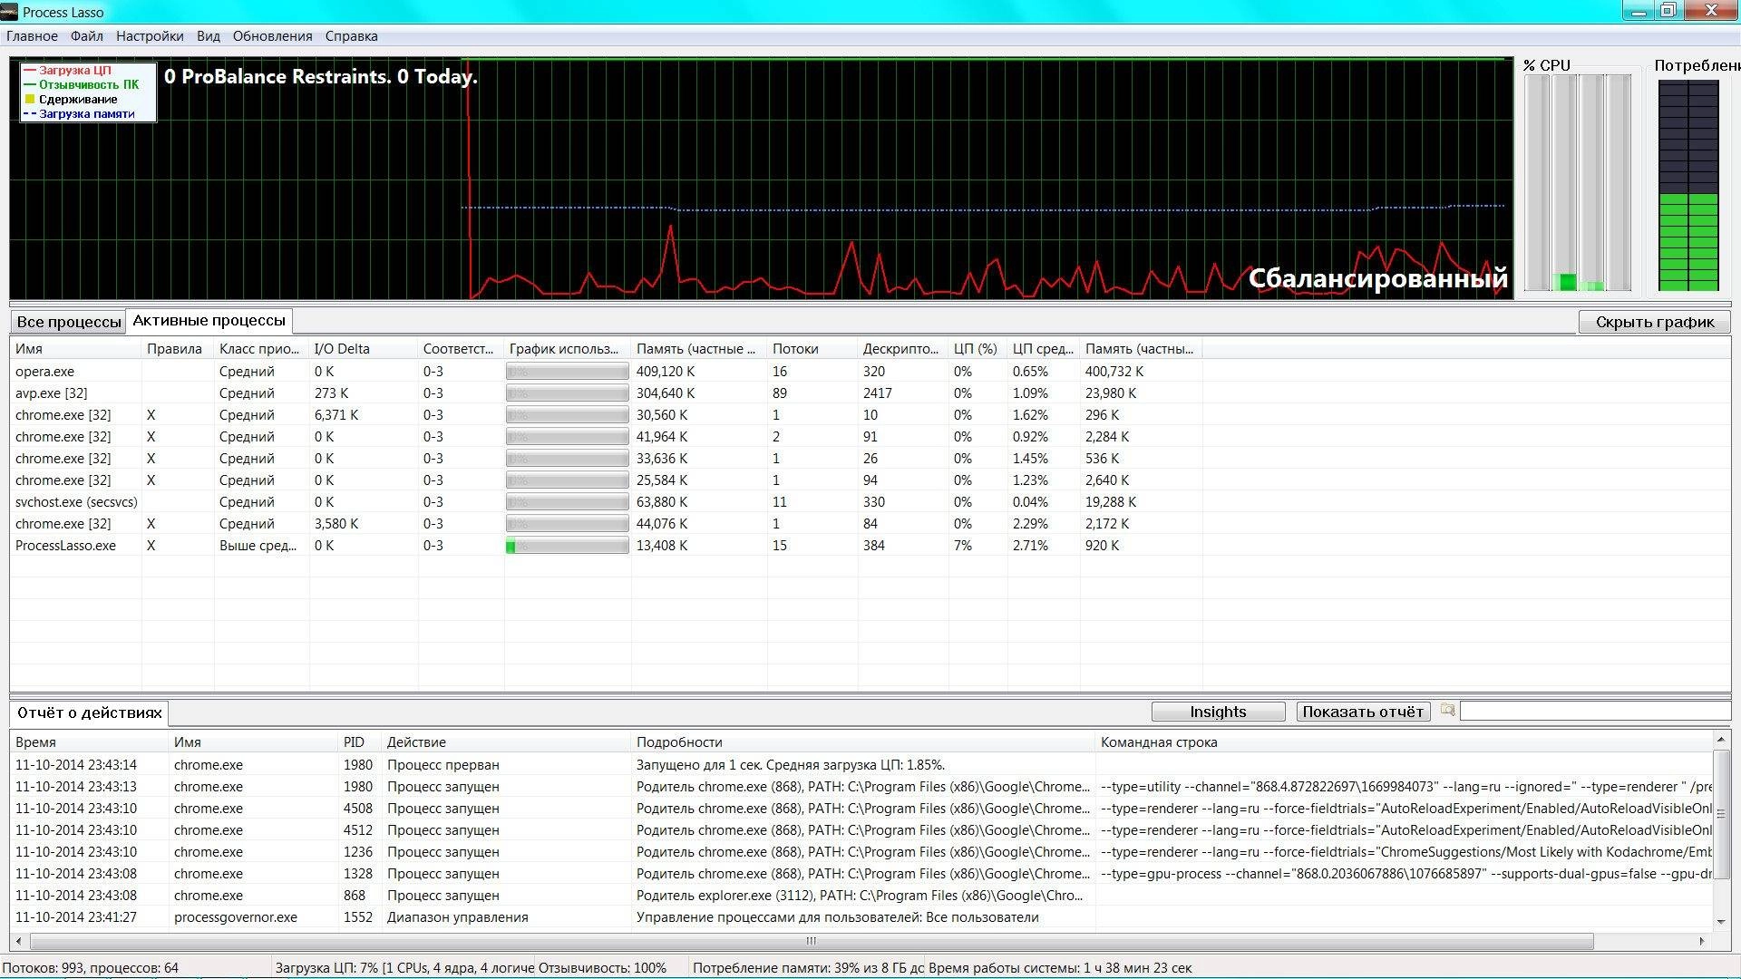Click log scrollbar up arrow
The image size is (1741, 979).
coord(1721,740)
